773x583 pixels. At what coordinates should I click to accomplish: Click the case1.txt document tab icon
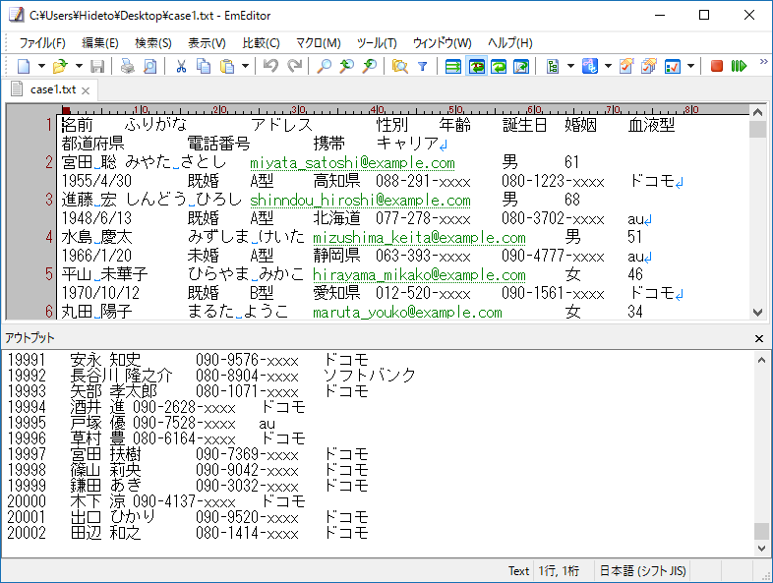point(18,89)
